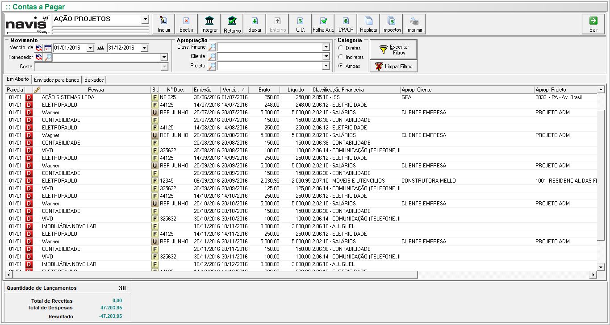
Task: Click the Retorno toolbar icon
Action: click(x=232, y=24)
